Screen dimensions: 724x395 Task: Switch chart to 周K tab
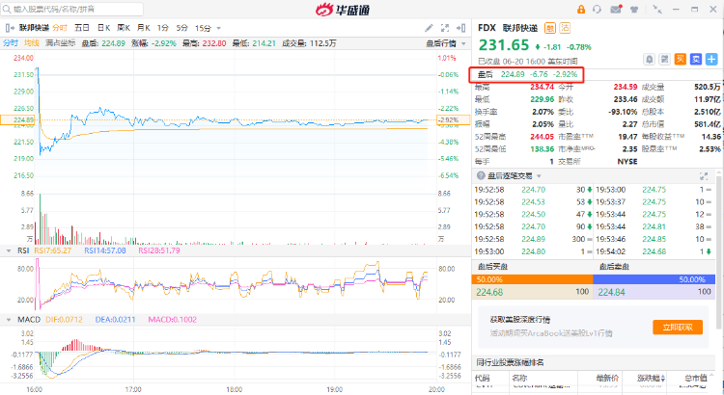tap(124, 28)
